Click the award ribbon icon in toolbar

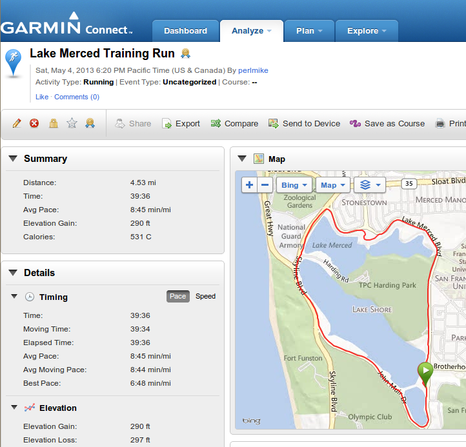click(x=90, y=123)
